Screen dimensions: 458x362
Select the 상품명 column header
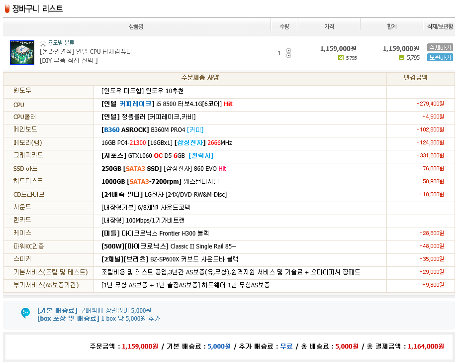pyautogui.click(x=136, y=26)
